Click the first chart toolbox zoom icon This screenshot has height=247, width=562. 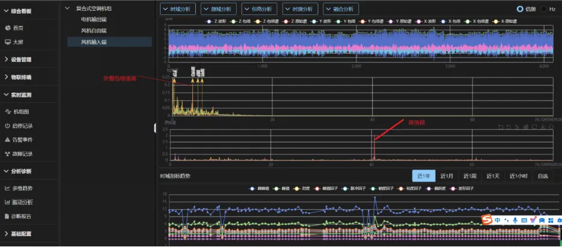(x=501, y=127)
